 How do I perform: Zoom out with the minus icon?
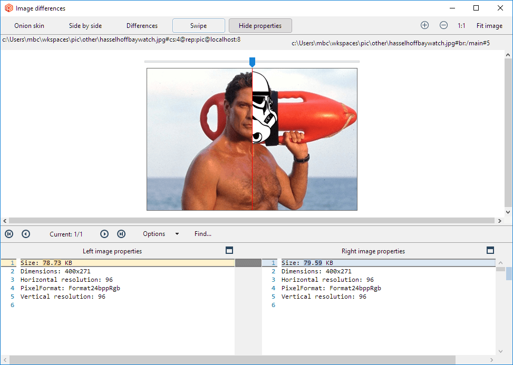tap(443, 25)
